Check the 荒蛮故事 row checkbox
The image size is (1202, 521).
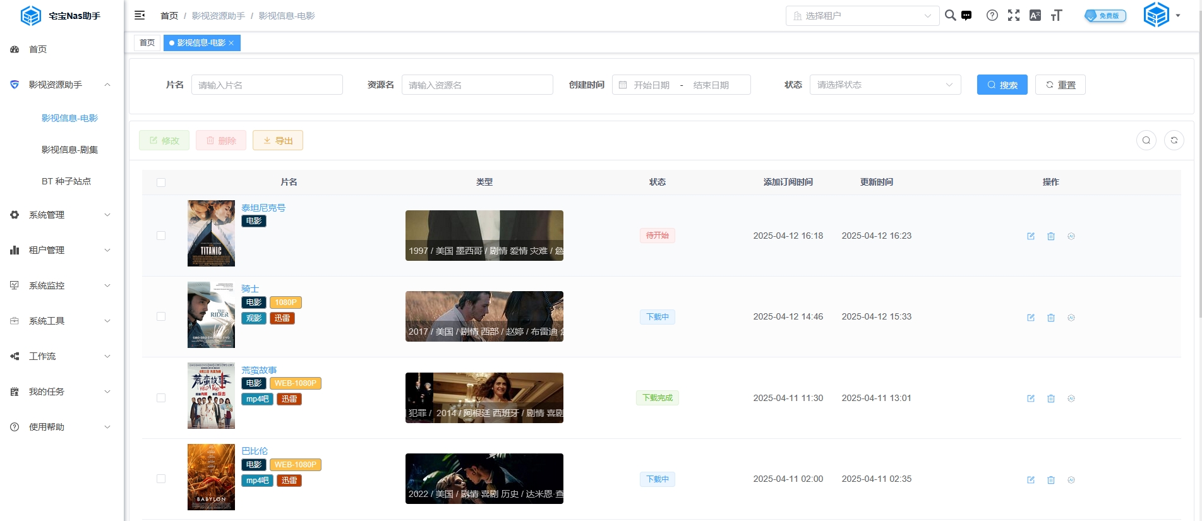pyautogui.click(x=161, y=398)
